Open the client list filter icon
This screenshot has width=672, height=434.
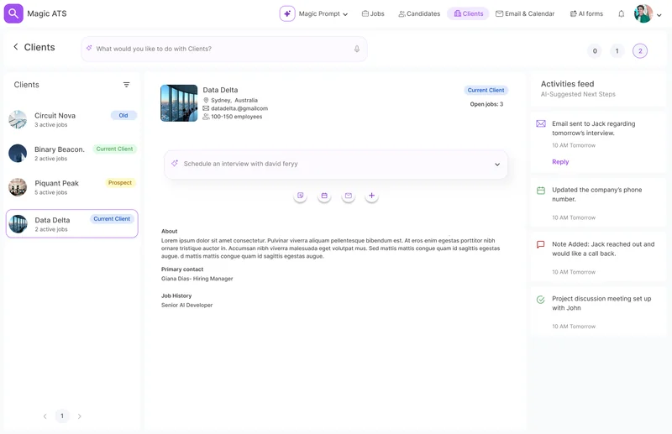(x=127, y=85)
